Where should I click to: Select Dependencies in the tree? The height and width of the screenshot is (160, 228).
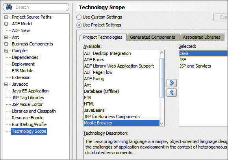25,57
